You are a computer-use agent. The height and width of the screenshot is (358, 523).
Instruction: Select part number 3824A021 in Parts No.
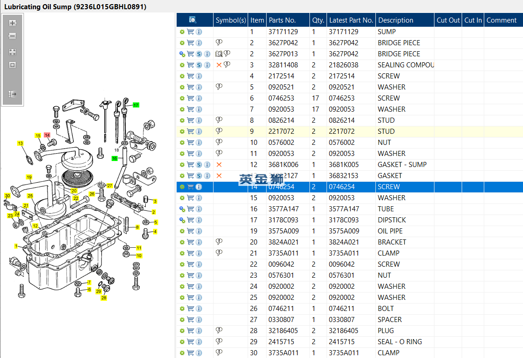(284, 242)
